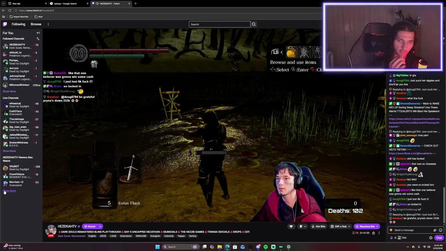Collapse the For You sidebar
Viewport: 446px width, 251px height.
coord(38,33)
